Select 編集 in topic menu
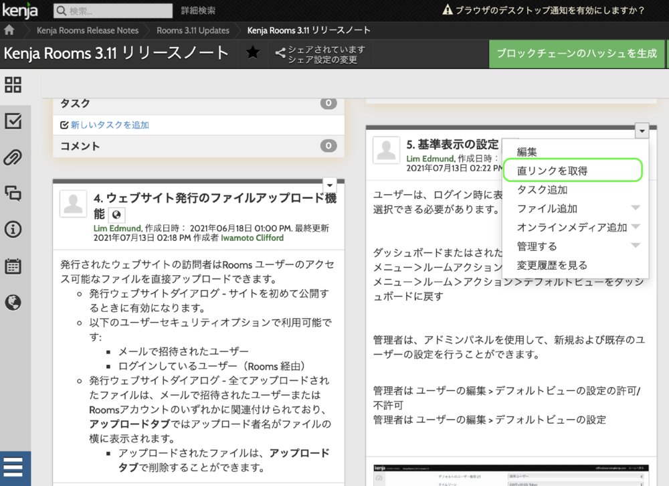This screenshot has width=669, height=486. click(527, 151)
